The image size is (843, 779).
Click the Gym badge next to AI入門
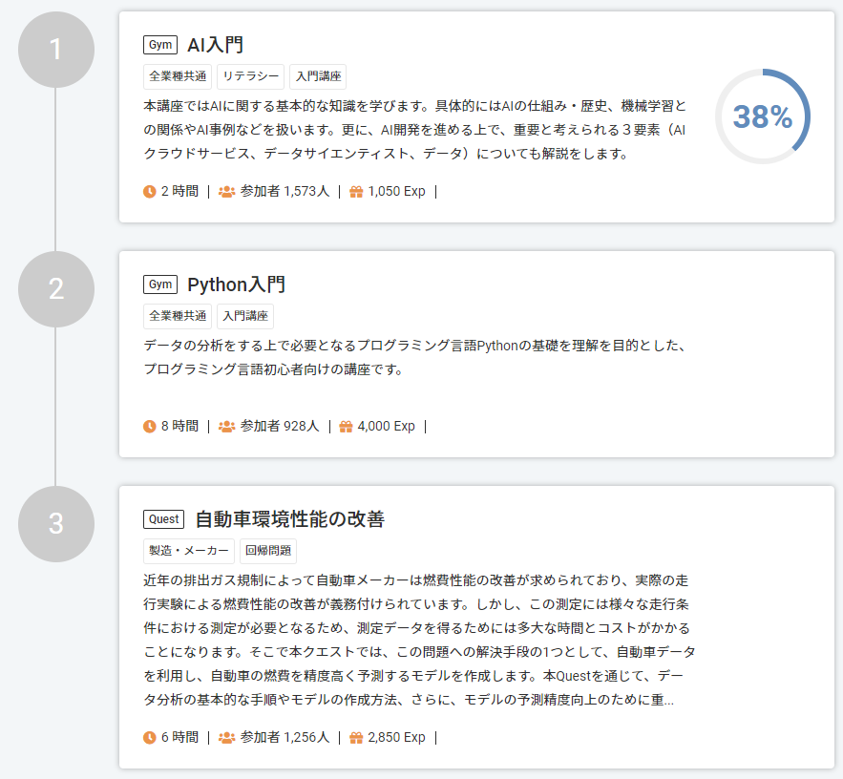(160, 45)
